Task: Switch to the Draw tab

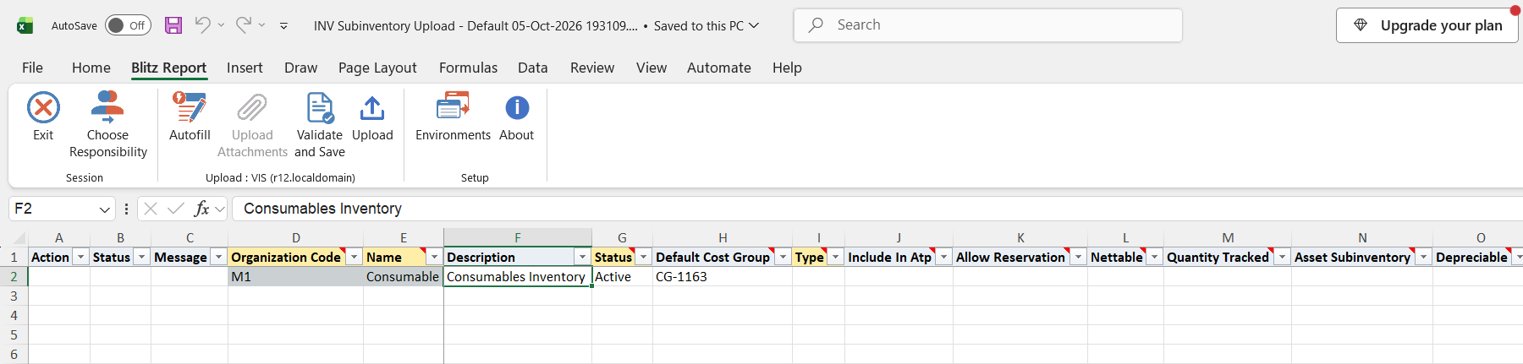Action: point(301,68)
